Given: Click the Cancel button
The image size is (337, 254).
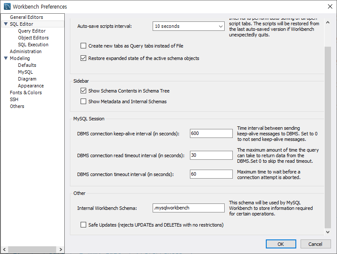Looking at the screenshot, I should (315, 244).
